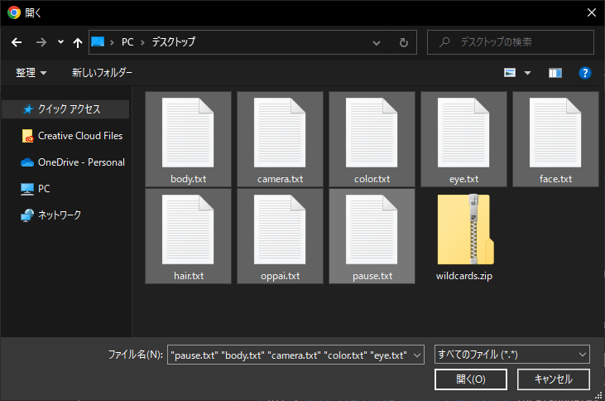Open the help question mark icon
This screenshot has height=401, width=605.
click(584, 73)
